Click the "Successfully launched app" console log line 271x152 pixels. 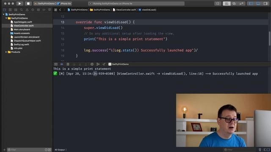155,73
